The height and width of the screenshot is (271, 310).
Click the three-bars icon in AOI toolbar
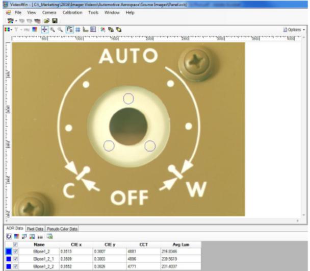40,237
